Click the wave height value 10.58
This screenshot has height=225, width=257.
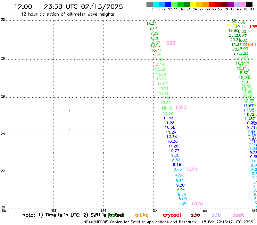click(x=170, y=127)
